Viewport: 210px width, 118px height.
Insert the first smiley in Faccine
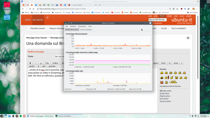162,73
